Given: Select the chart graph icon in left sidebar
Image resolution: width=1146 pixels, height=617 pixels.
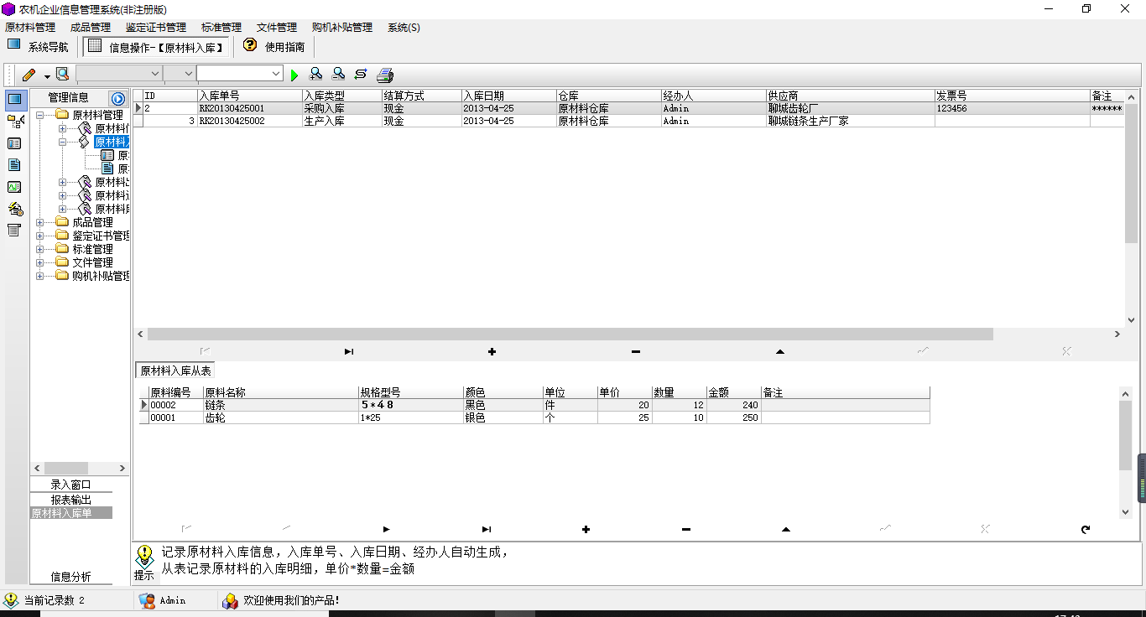Looking at the screenshot, I should (14, 187).
